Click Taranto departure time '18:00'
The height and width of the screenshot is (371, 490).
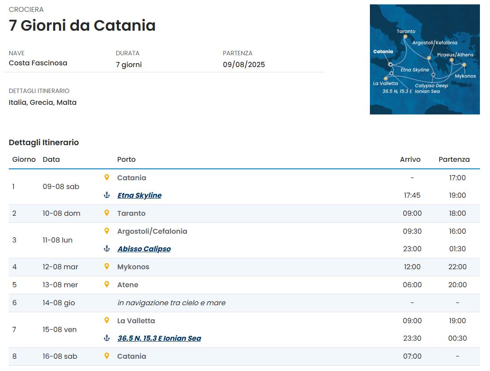[x=458, y=213]
